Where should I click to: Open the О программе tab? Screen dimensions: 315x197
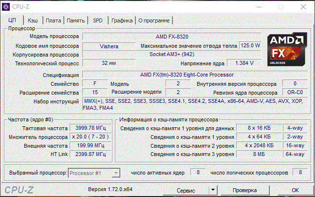pyautogui.click(x=154, y=20)
